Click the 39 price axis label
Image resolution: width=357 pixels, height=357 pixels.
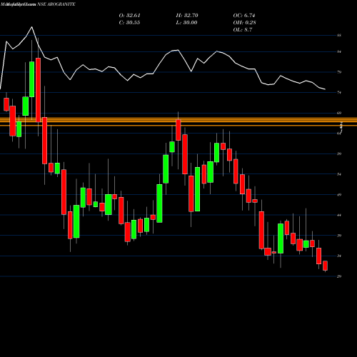tap(339, 236)
